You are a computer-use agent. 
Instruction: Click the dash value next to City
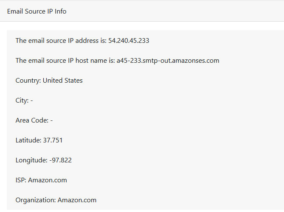(x=31, y=100)
